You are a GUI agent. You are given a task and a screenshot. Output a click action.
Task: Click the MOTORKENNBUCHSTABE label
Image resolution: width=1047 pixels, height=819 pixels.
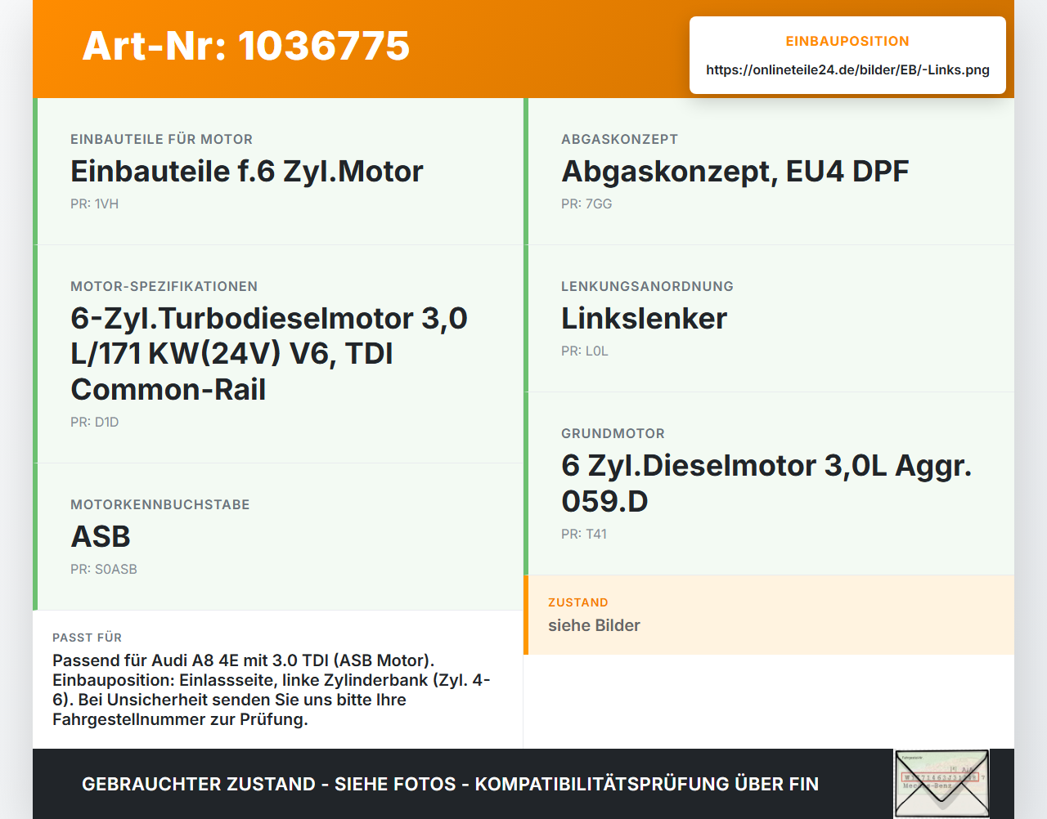(160, 504)
